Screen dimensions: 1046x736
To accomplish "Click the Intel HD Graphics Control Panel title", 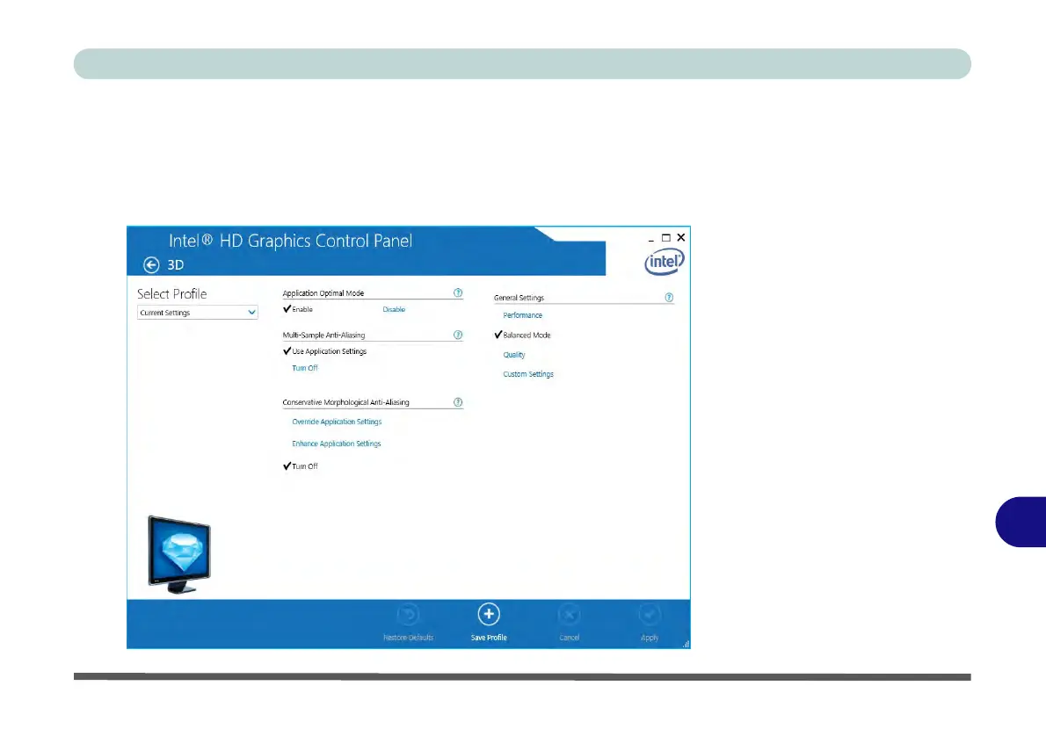I will [x=290, y=241].
